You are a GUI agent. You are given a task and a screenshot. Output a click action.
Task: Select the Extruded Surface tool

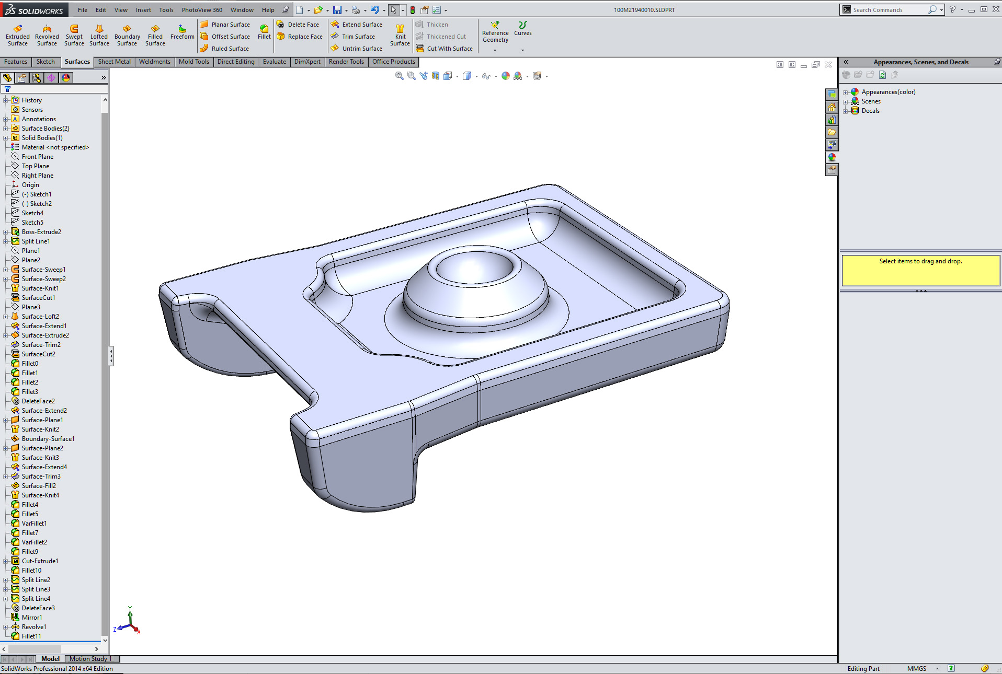tap(18, 34)
